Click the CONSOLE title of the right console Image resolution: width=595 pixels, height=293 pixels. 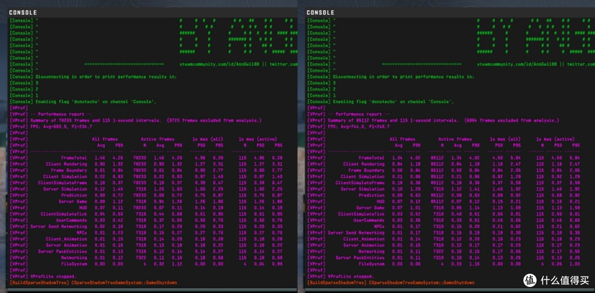[x=321, y=13]
